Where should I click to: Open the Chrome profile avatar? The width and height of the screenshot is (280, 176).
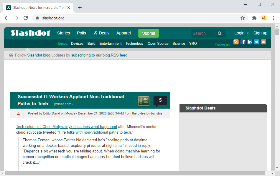click(x=264, y=18)
